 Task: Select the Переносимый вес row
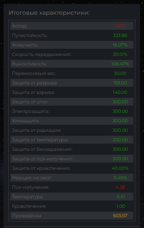pos(72,73)
